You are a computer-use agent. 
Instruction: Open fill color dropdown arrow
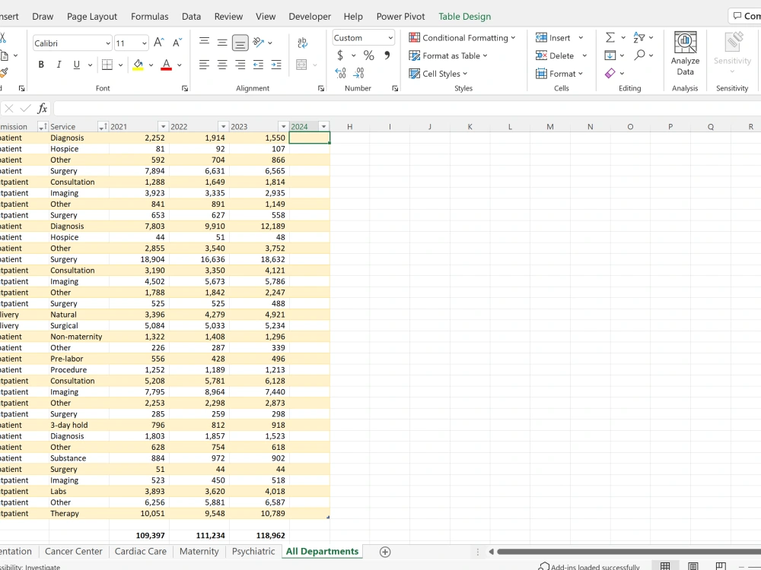[x=151, y=65]
